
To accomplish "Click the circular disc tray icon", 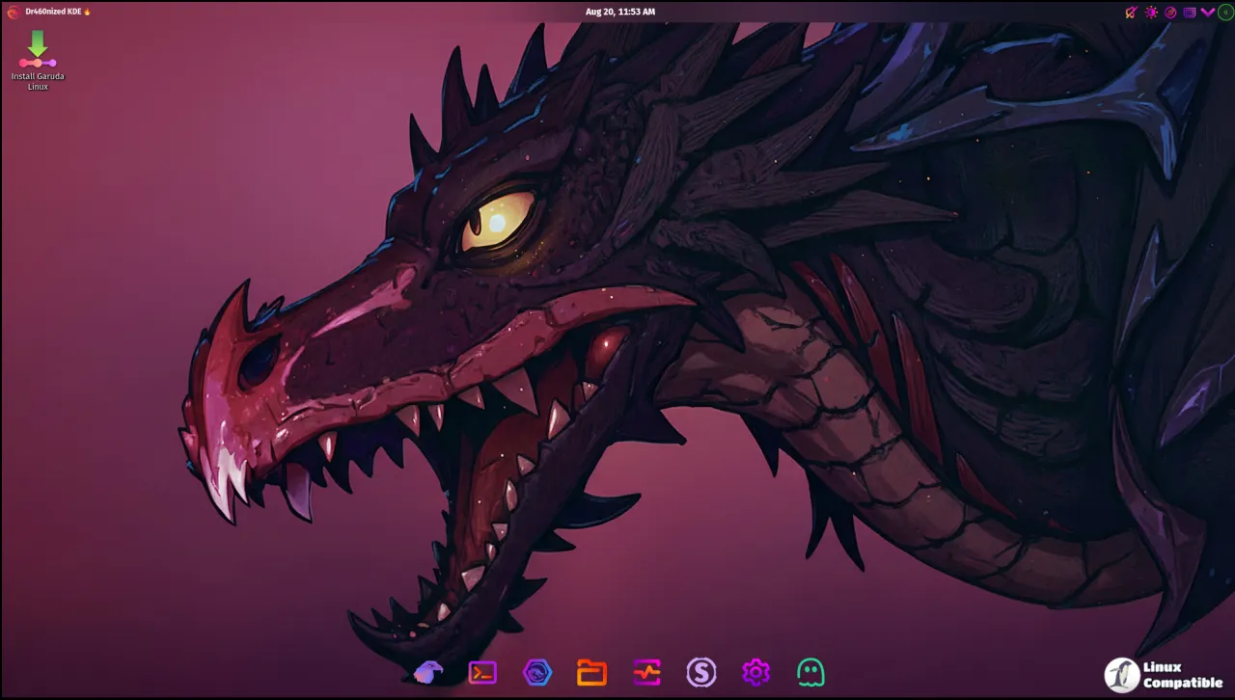I will (x=1170, y=13).
